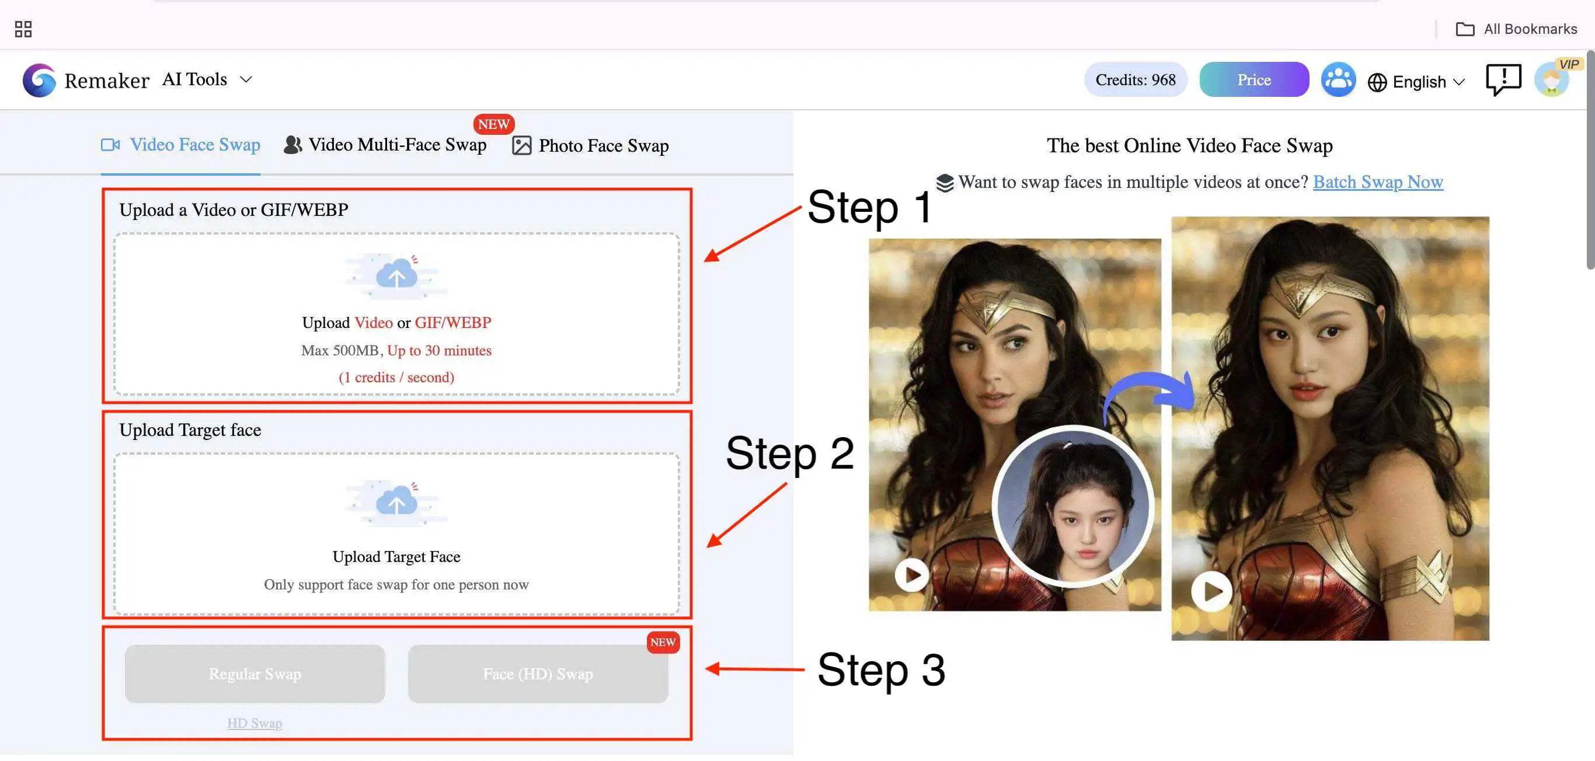Click the Upload Target Face text
Viewport: 1595px width, 761px height.
[x=396, y=557]
